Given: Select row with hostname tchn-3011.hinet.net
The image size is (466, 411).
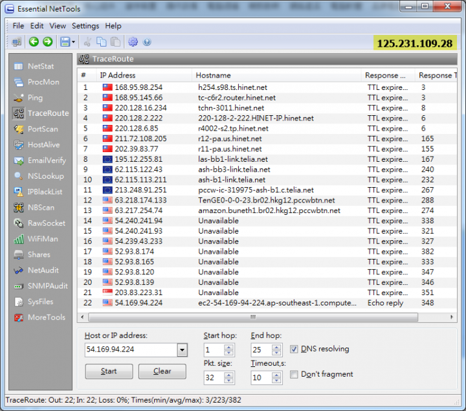Looking at the screenshot, I should pyautogui.click(x=267, y=108).
